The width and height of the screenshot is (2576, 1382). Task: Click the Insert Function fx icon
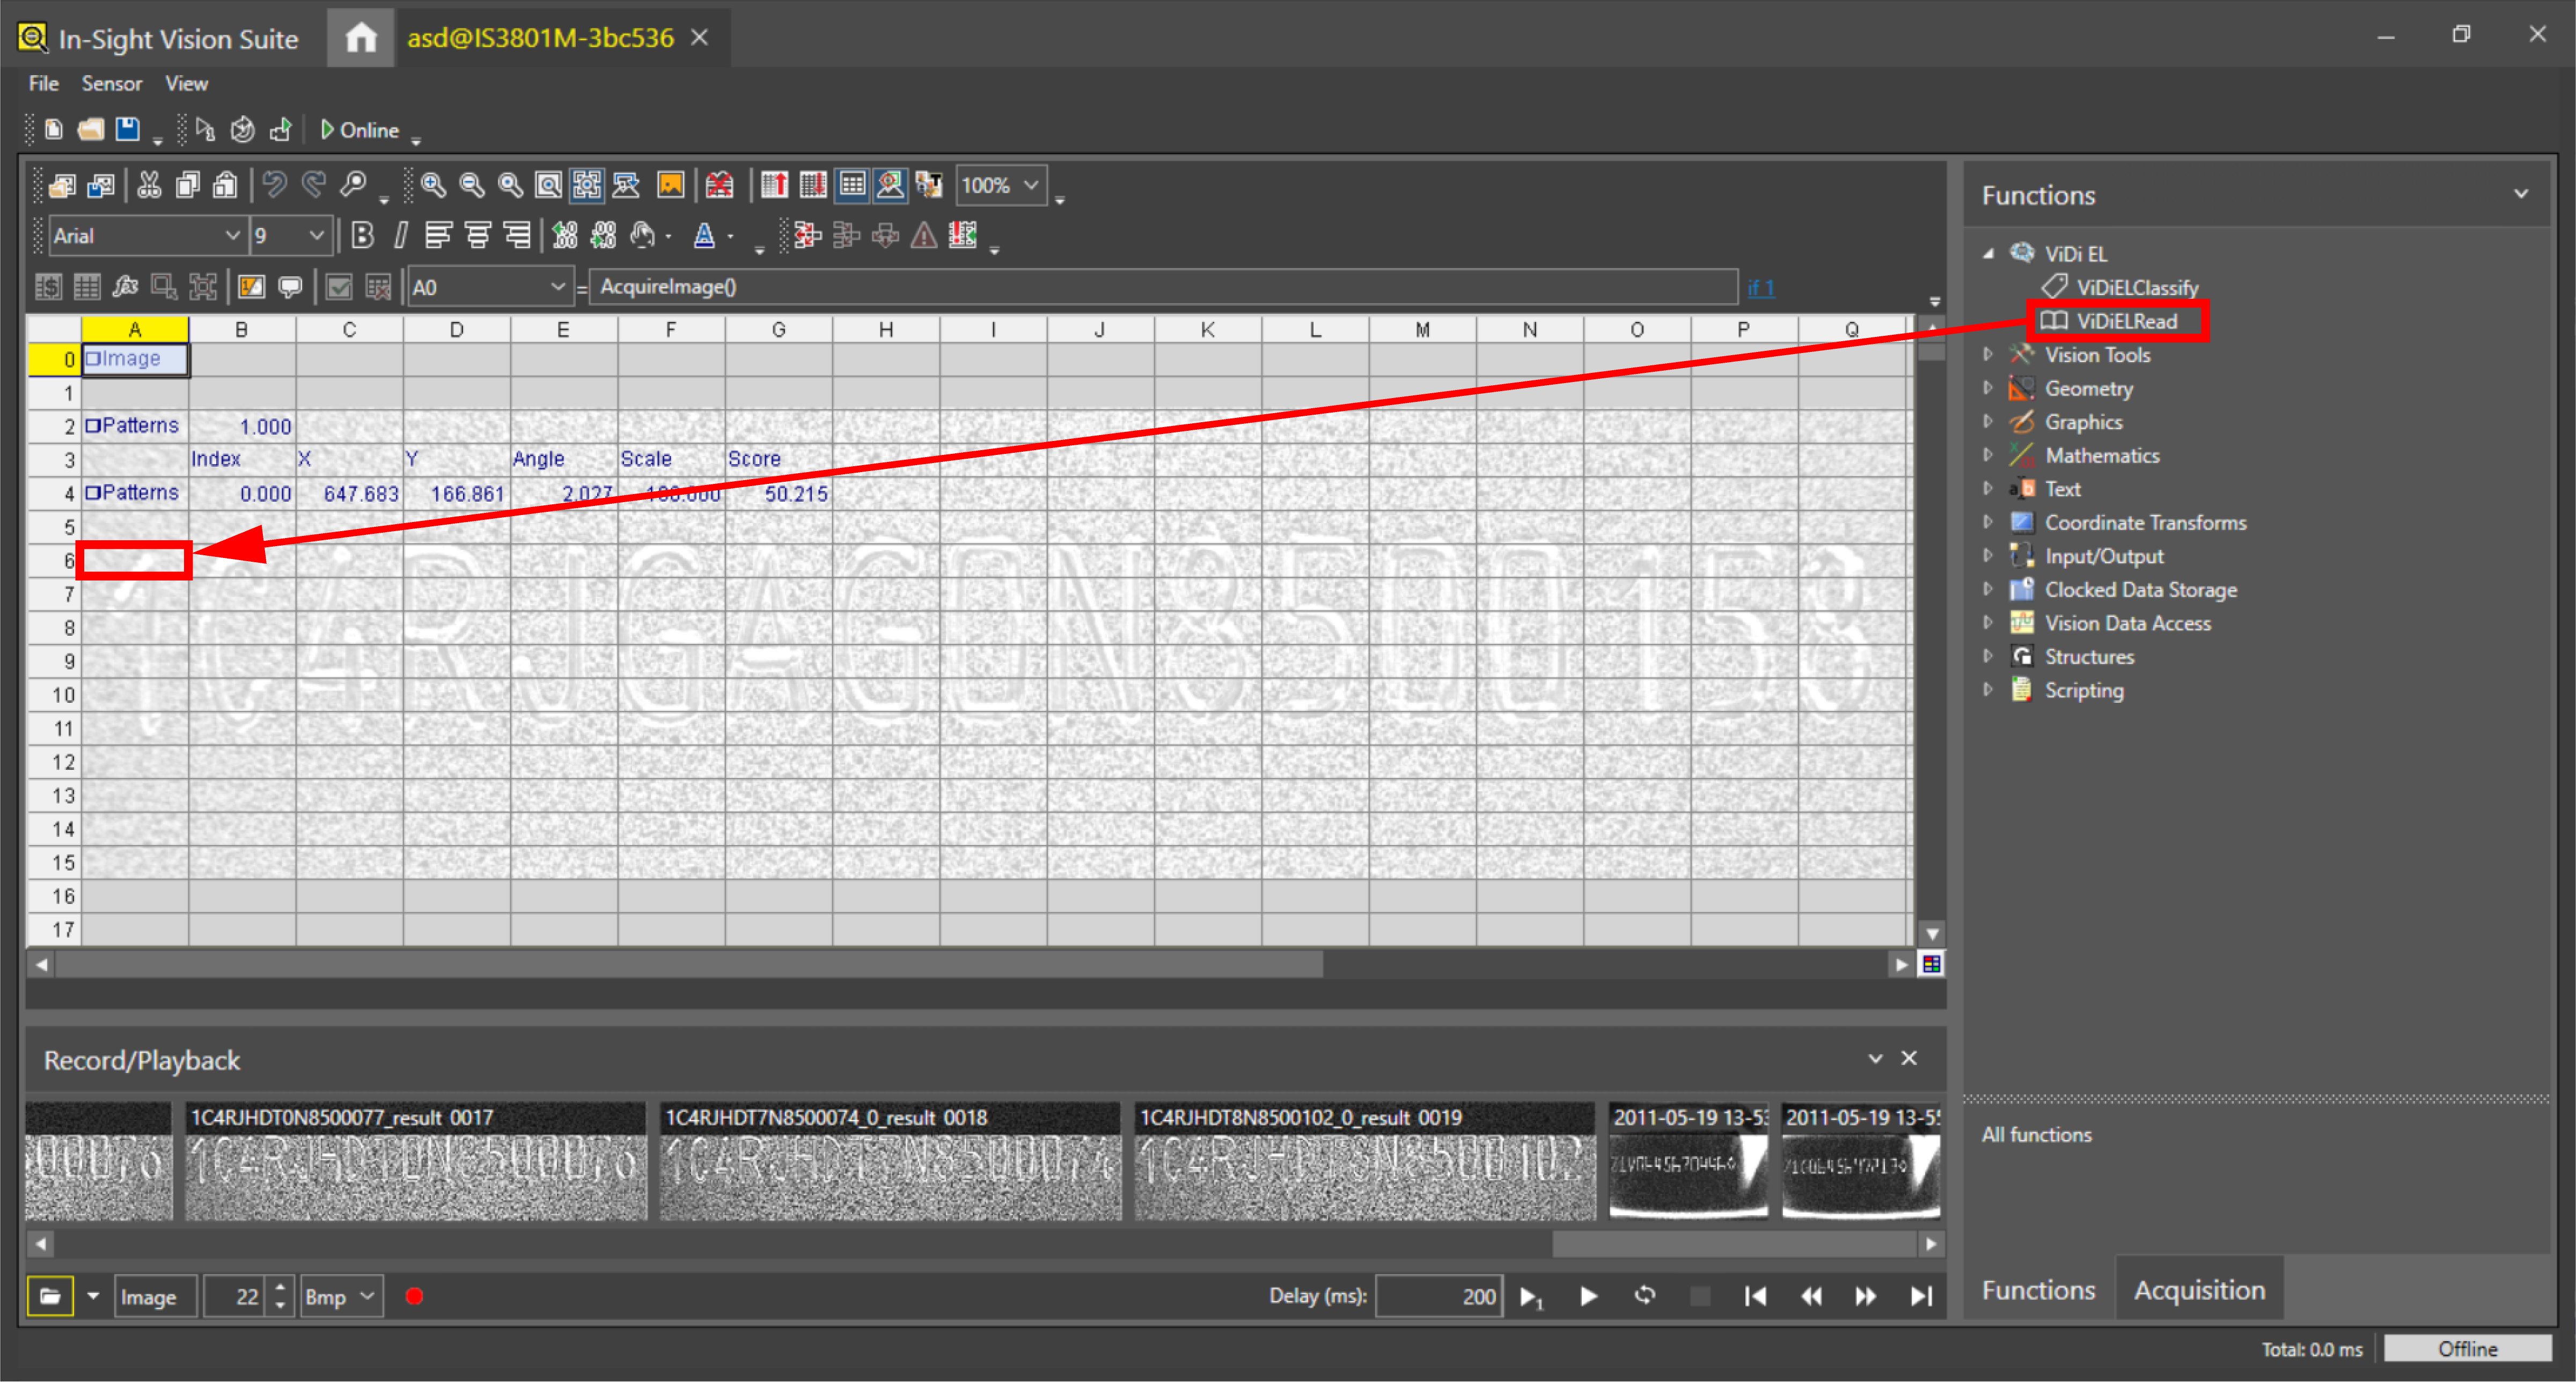point(125,288)
